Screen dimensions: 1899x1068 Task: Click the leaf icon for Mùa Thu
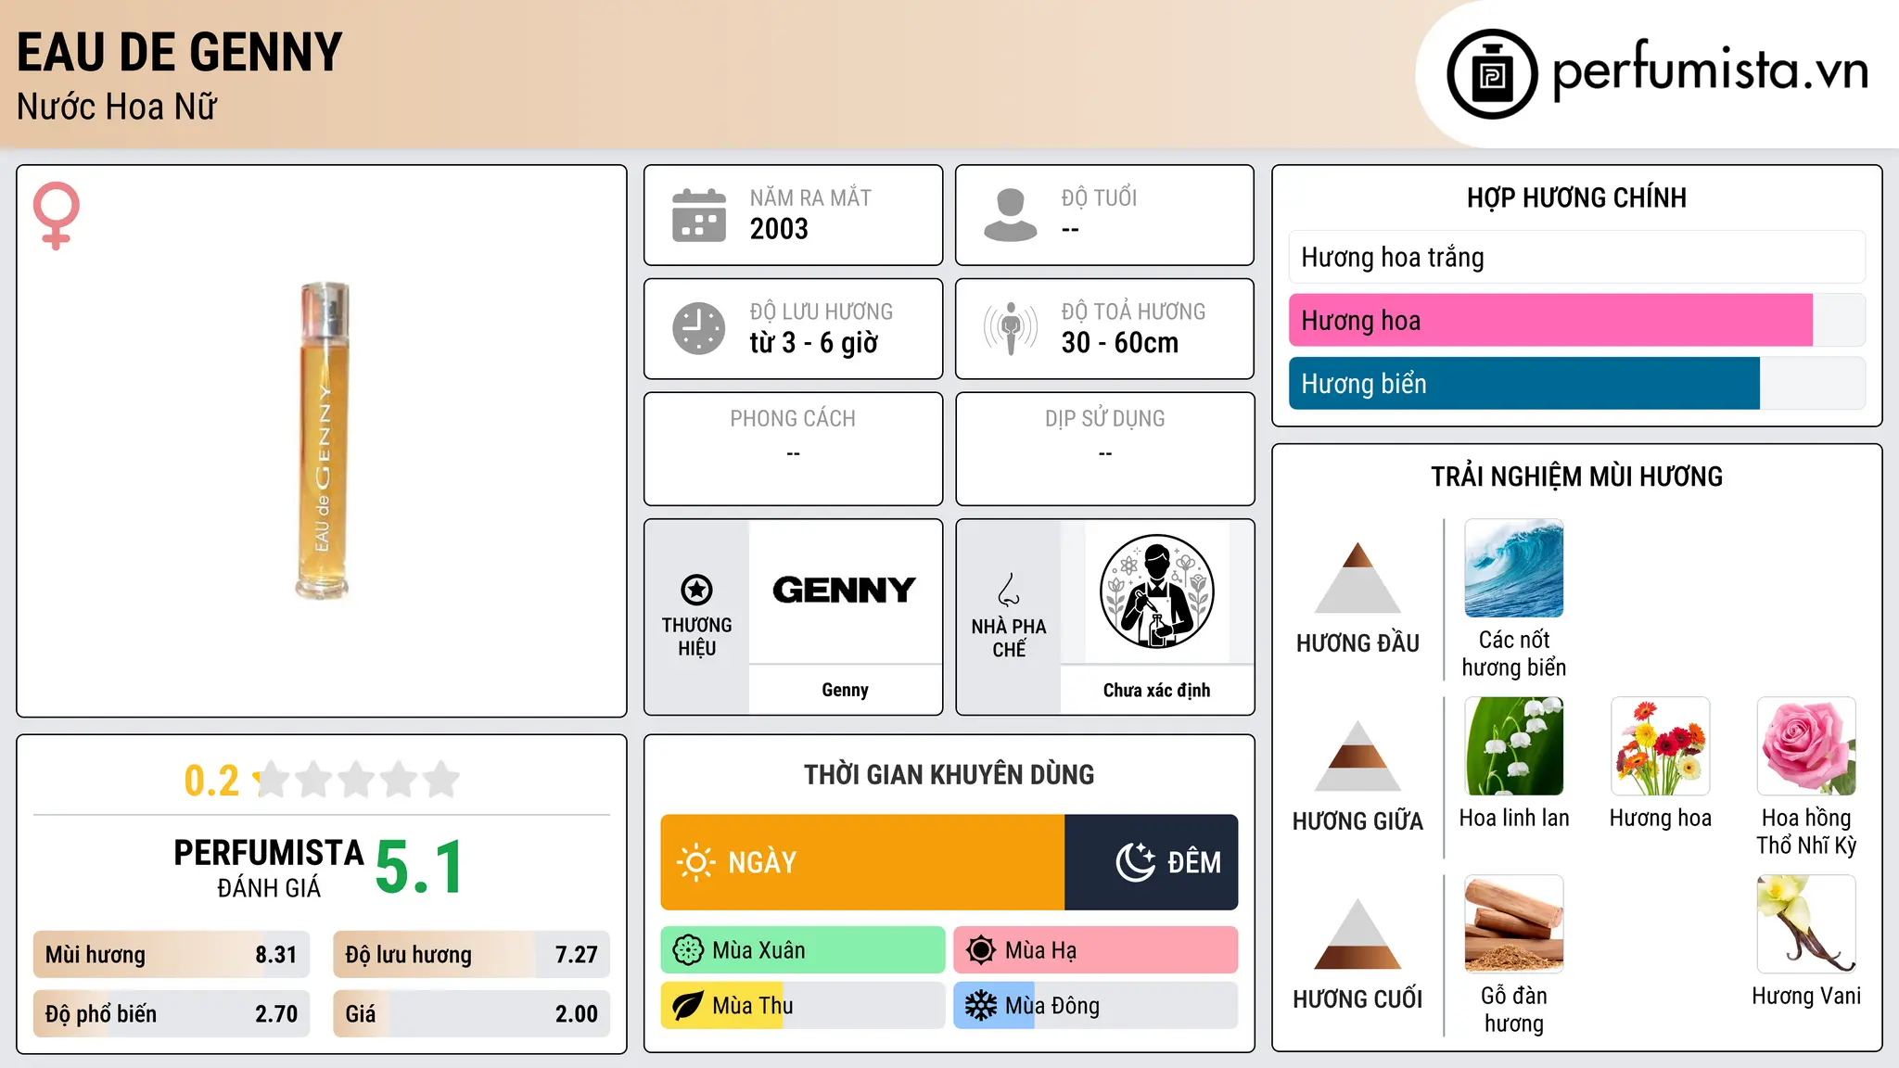(688, 1006)
